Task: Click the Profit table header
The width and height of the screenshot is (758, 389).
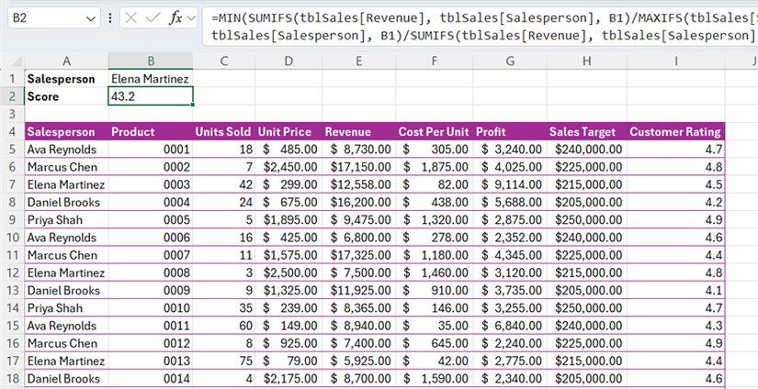Action: point(510,132)
